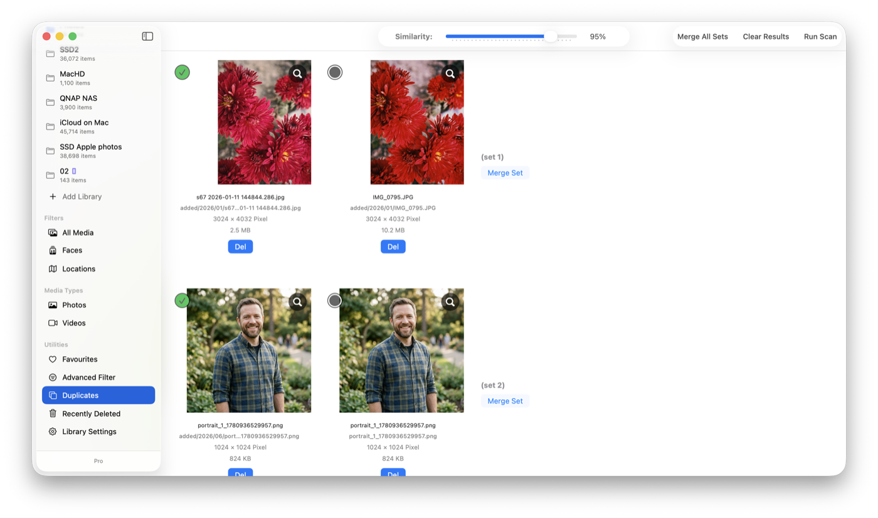Click the Faces icon

click(53, 250)
